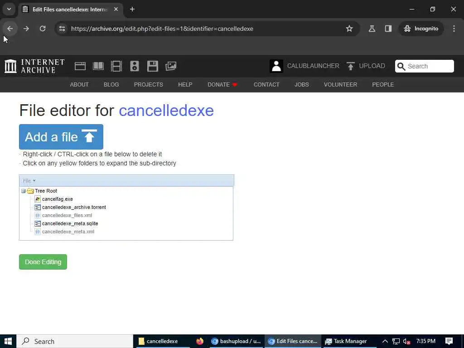Open the VOLUNTEER menu item
This screenshot has height=348, width=464.
[340, 85]
